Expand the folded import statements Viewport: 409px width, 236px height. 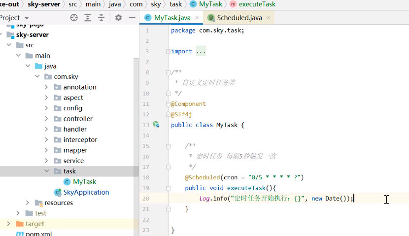click(x=201, y=51)
